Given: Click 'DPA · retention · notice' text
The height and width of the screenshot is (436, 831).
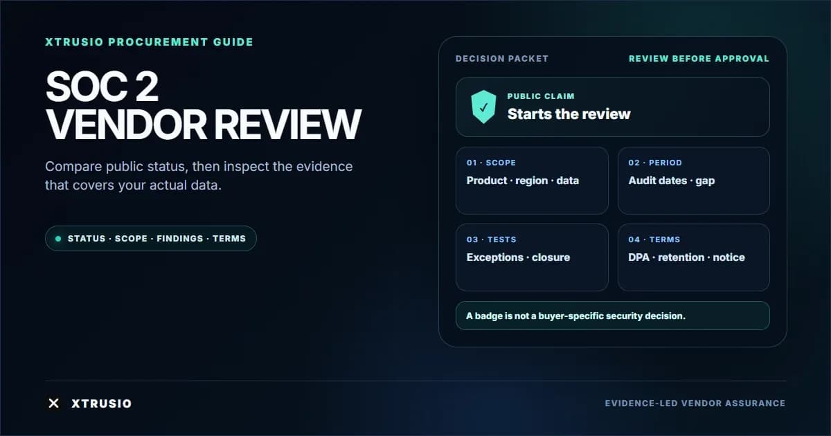Looking at the screenshot, I should [x=687, y=257].
